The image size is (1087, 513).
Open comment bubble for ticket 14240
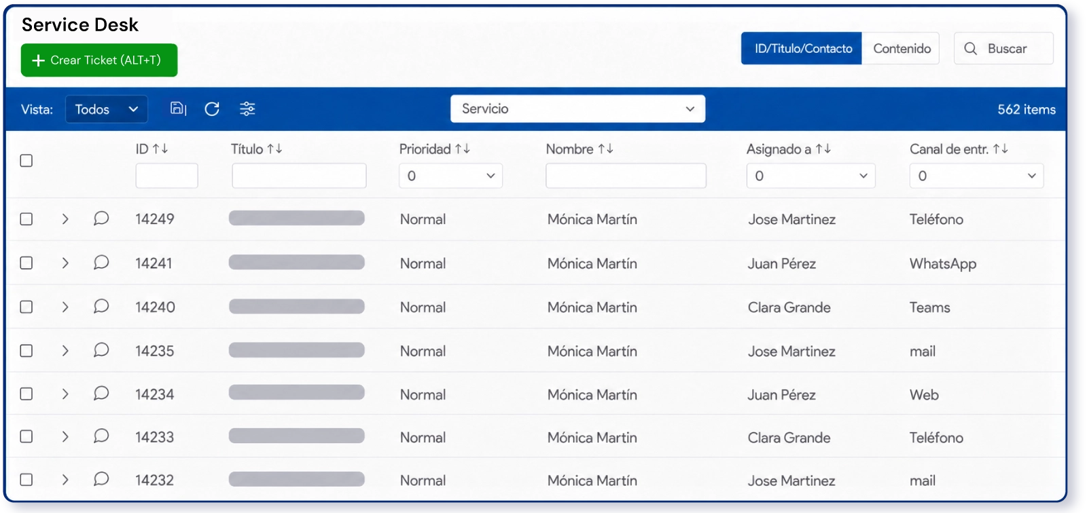[101, 306]
